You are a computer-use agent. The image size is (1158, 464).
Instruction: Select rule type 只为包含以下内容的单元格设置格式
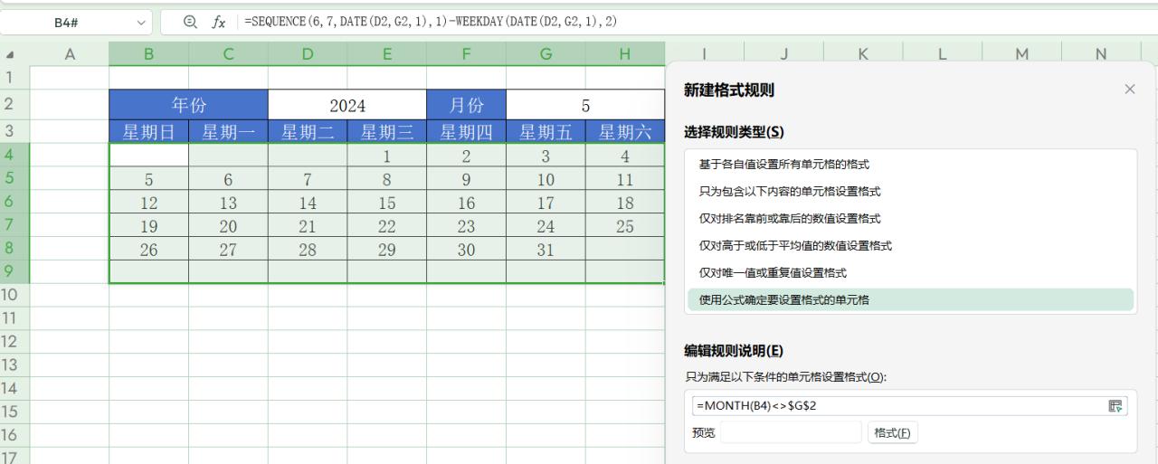pos(910,192)
